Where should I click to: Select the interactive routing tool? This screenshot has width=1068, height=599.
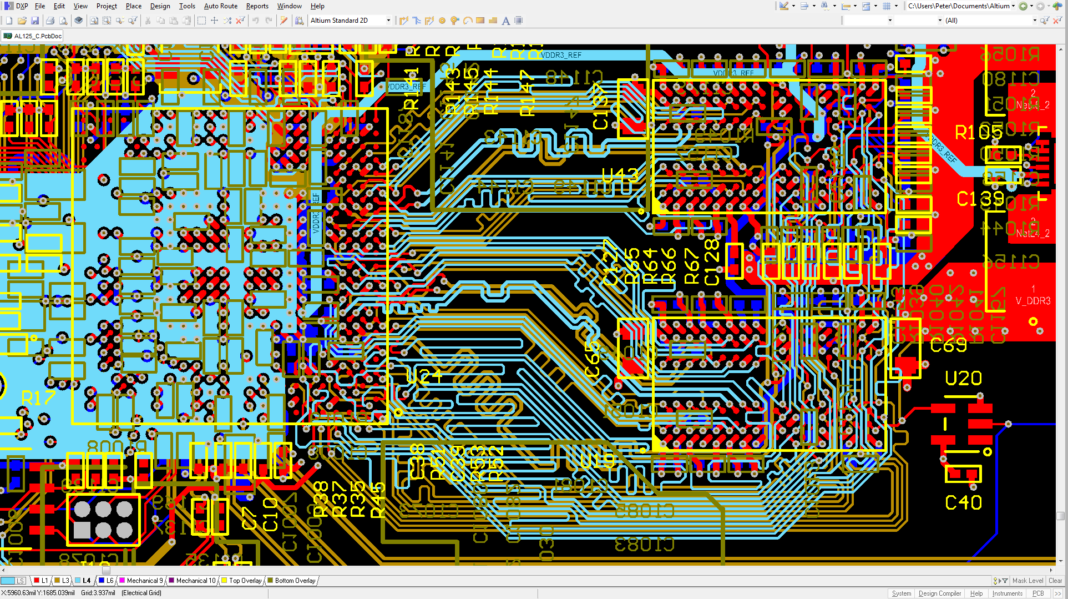pyautogui.click(x=404, y=21)
